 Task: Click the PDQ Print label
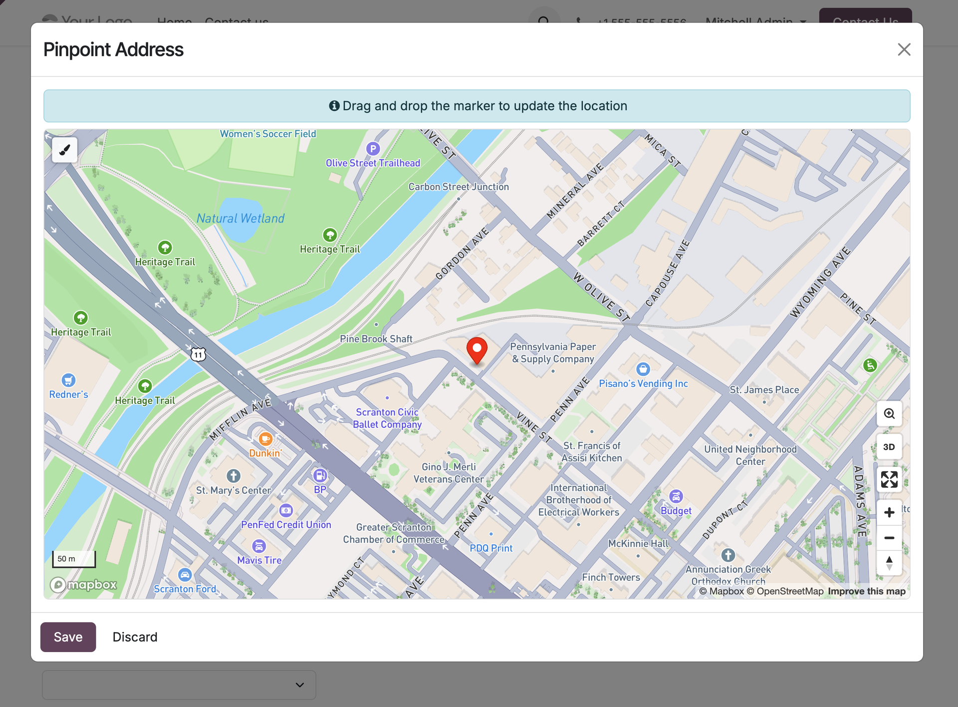pos(491,548)
